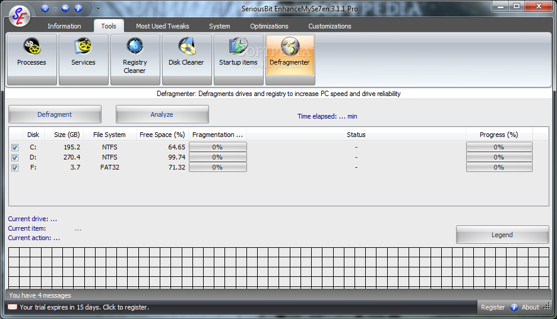Click the Current item label
Viewport: 557px width, 319px height.
click(x=27, y=228)
